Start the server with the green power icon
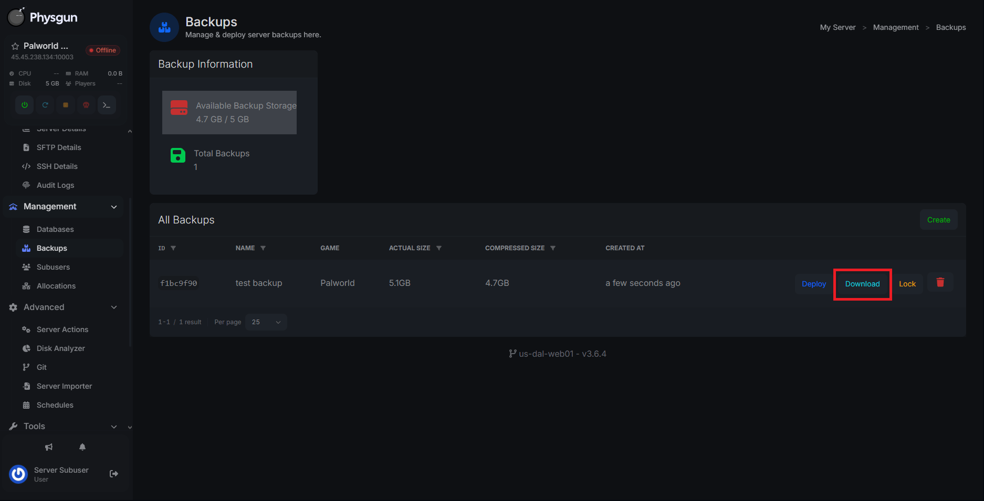This screenshot has height=501, width=984. coord(25,105)
